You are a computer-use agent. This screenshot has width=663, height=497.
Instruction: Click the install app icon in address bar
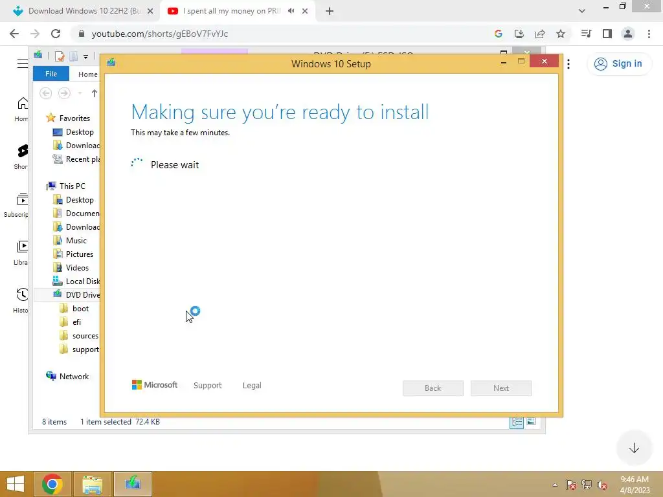click(519, 34)
